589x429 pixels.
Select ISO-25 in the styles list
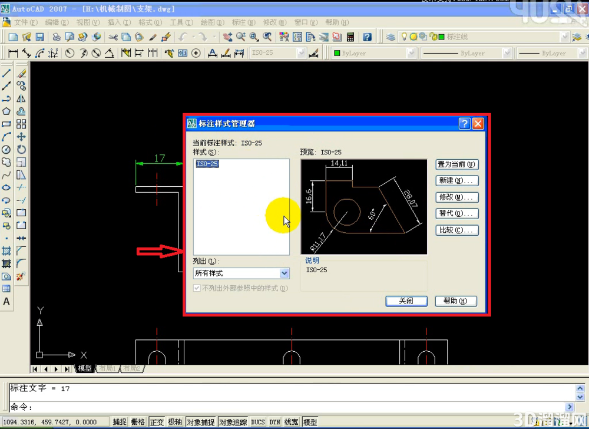pos(207,164)
